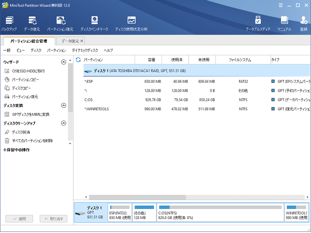This screenshot has width=311, height=233.
Task: Select the C:OS partition row
Action: click(x=197, y=100)
